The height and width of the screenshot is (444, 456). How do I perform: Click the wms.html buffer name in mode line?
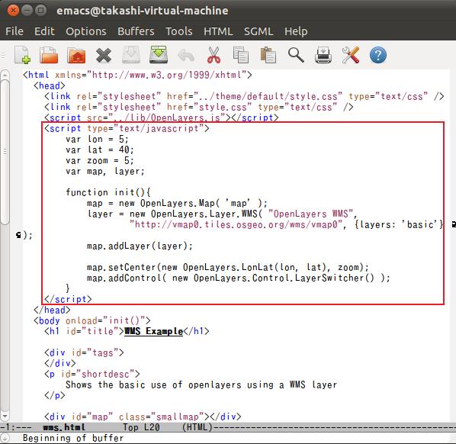[x=64, y=427]
